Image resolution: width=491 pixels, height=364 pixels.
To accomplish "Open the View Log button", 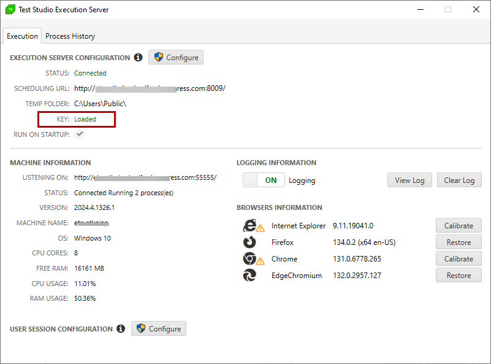I will coord(409,180).
